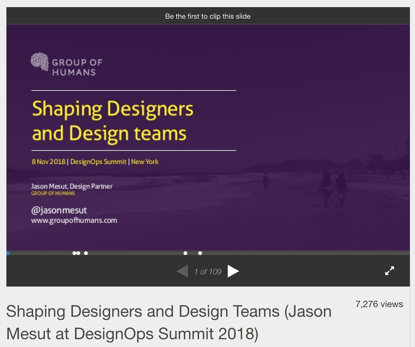Viewport: 415px width, 347px height.
Task: Click 'Be the first to clip this slide' banner
Action: [x=208, y=16]
